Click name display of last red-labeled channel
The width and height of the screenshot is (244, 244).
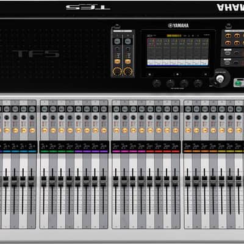point(176,147)
